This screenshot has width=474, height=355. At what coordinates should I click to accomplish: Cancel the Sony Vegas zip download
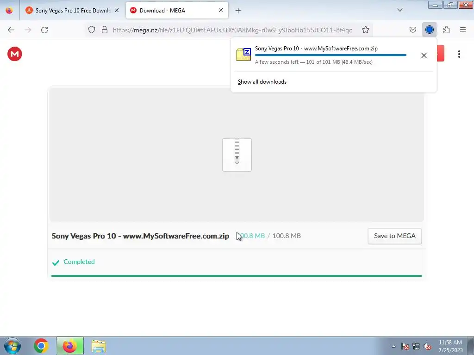pos(424,55)
